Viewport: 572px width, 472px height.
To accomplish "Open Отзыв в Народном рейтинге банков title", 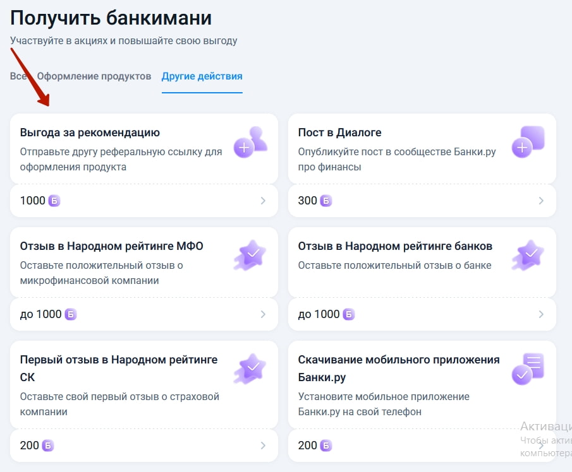I will coord(395,246).
